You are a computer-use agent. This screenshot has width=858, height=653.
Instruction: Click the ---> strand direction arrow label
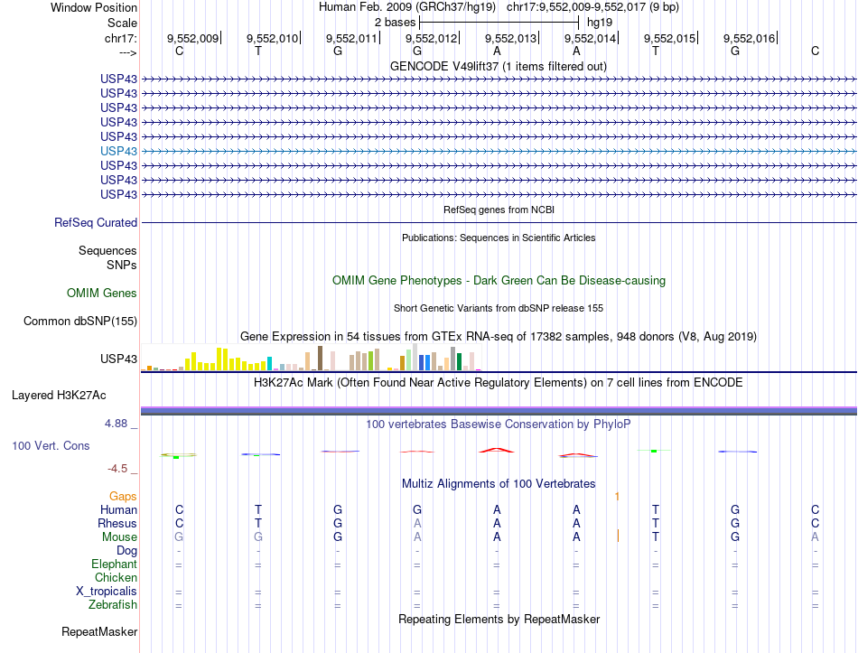[x=128, y=52]
